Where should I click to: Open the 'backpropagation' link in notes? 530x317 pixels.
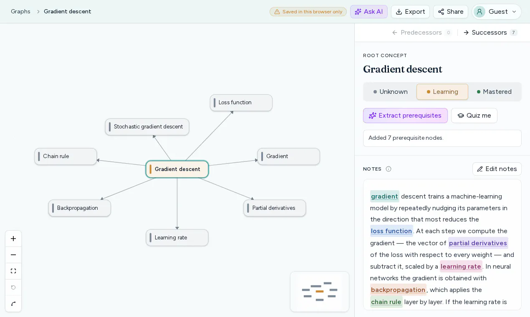pyautogui.click(x=398, y=289)
